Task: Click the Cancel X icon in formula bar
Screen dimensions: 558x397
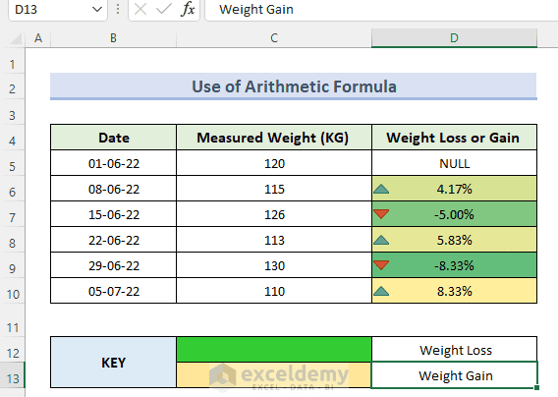Action: coord(140,9)
